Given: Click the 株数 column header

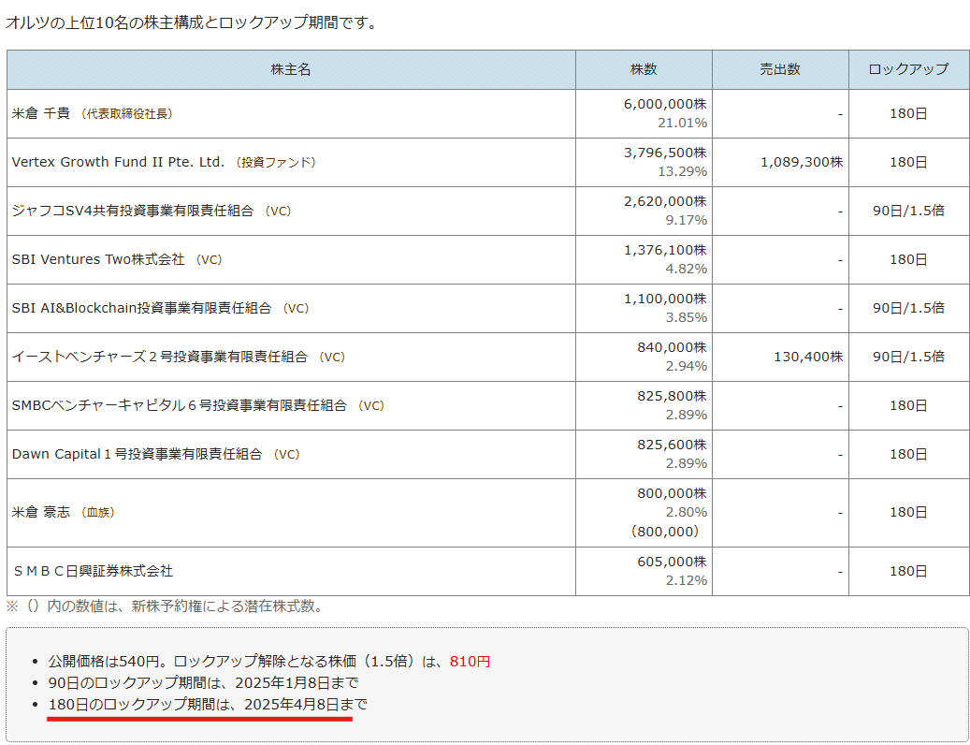Looking at the screenshot, I should coord(644,69).
